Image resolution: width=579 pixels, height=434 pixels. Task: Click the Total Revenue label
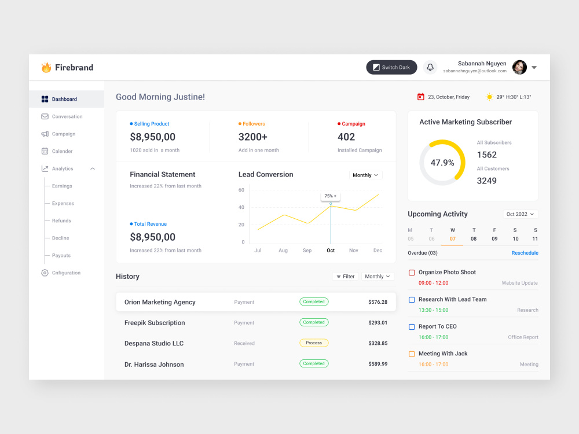tap(151, 224)
